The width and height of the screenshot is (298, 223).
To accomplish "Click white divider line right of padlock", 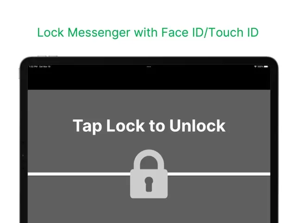I will point(219,174).
